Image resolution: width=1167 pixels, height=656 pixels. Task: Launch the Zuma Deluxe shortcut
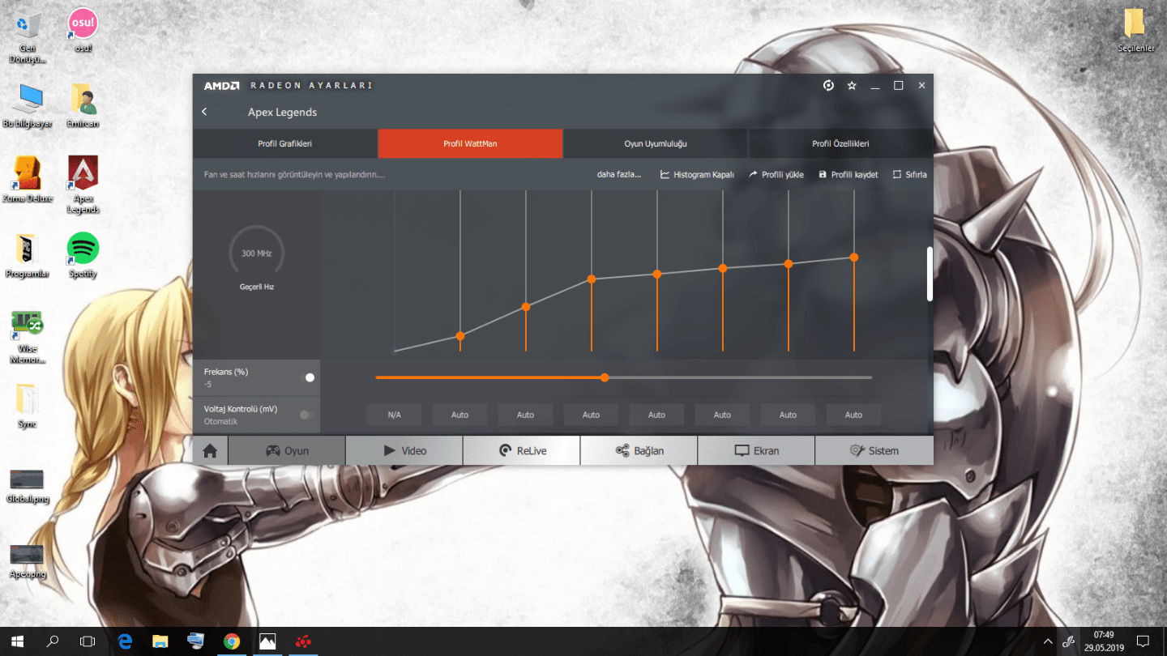click(28, 180)
